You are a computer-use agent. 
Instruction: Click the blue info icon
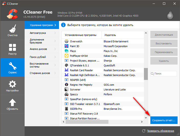pos(63,25)
